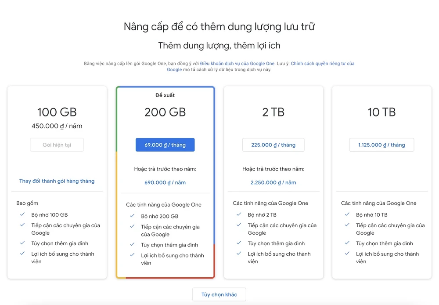Screen dimensions: 439x305
Task: Click checkmark next to Tùy chọn thêm gia đình in 100 GB card
Action: click(22, 243)
